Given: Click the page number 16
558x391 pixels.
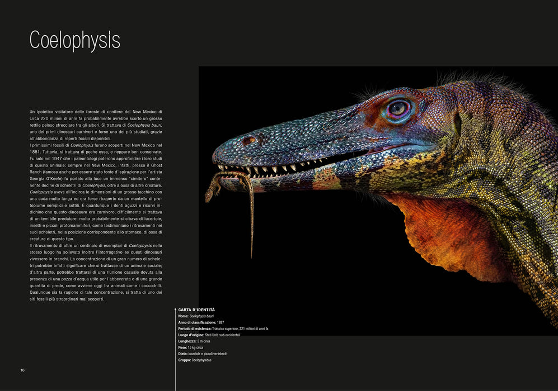Looking at the screenshot, I should click(x=22, y=370).
